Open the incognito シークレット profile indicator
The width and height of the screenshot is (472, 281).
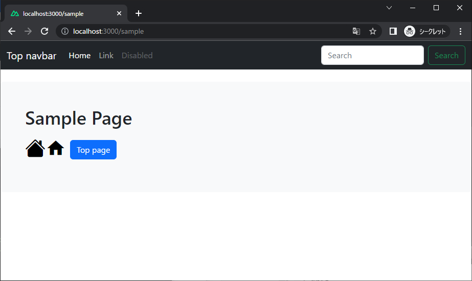426,31
